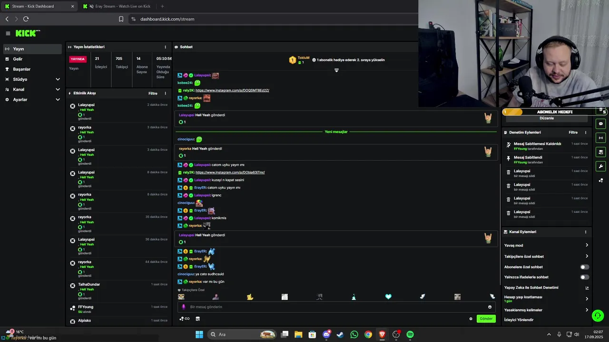The width and height of the screenshot is (609, 342).
Task: Open the Denetim Eylemleri three-dot menu
Action: click(x=586, y=133)
